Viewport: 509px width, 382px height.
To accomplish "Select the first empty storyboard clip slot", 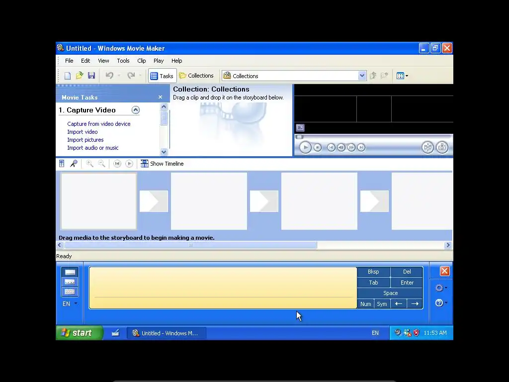I will pyautogui.click(x=99, y=201).
